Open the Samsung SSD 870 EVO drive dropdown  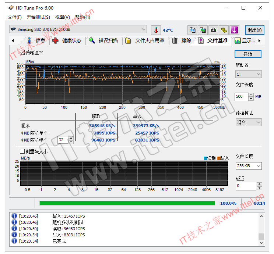[78, 29]
